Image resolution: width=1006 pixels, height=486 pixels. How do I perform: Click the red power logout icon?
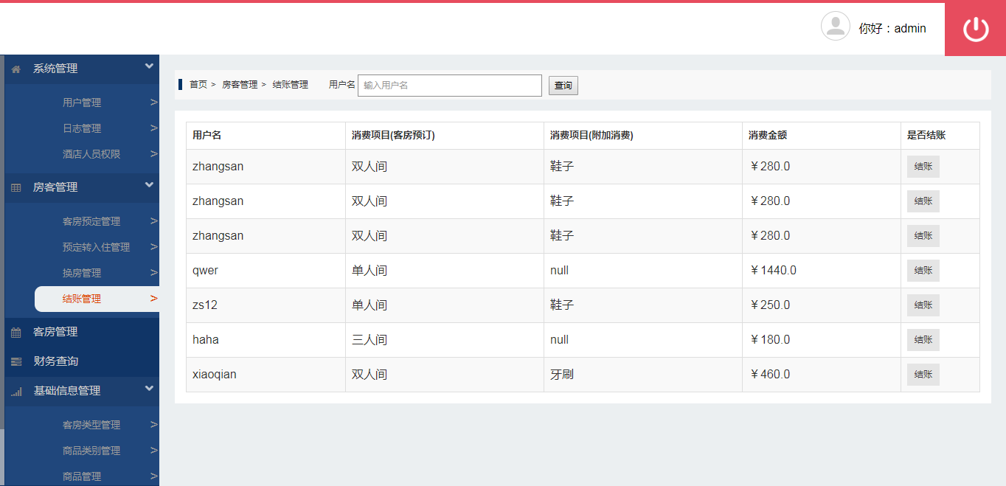point(976,29)
